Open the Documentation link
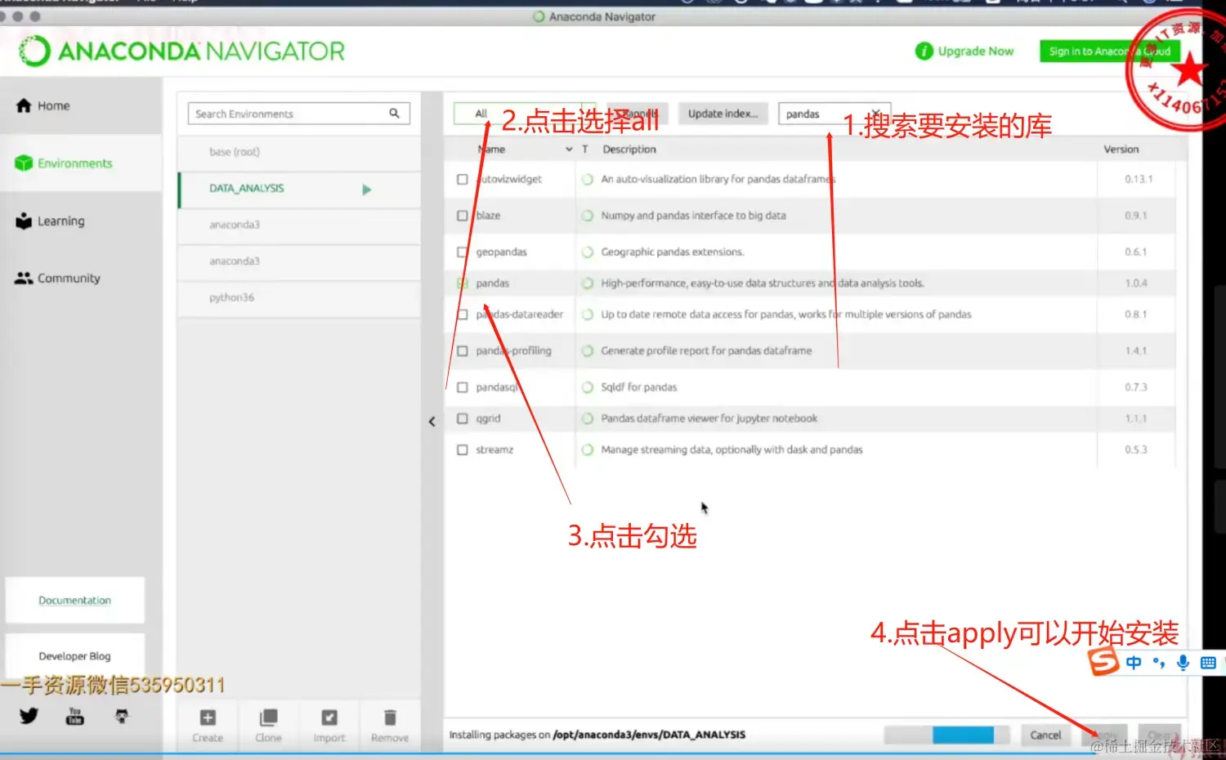Viewport: 1226px width, 760px height. click(75, 601)
